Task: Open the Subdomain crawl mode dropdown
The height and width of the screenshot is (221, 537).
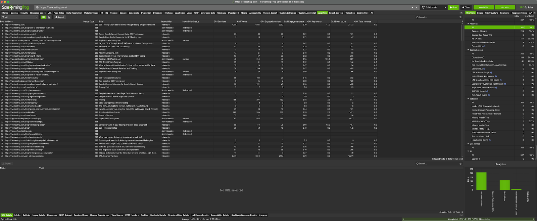Action: click(434, 7)
